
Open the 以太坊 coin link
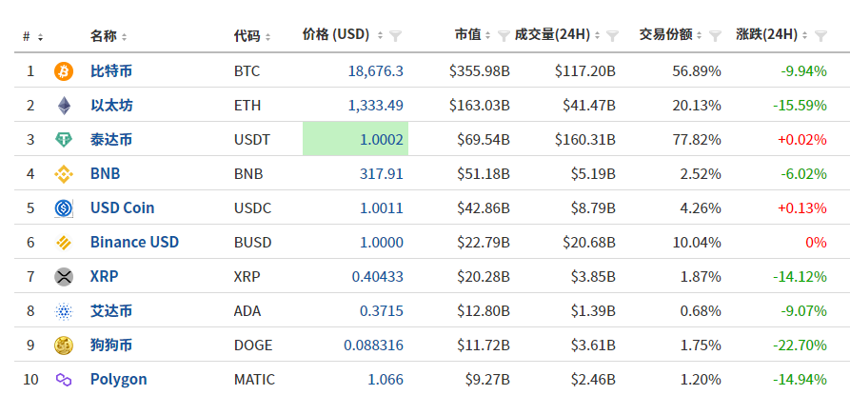111,106
